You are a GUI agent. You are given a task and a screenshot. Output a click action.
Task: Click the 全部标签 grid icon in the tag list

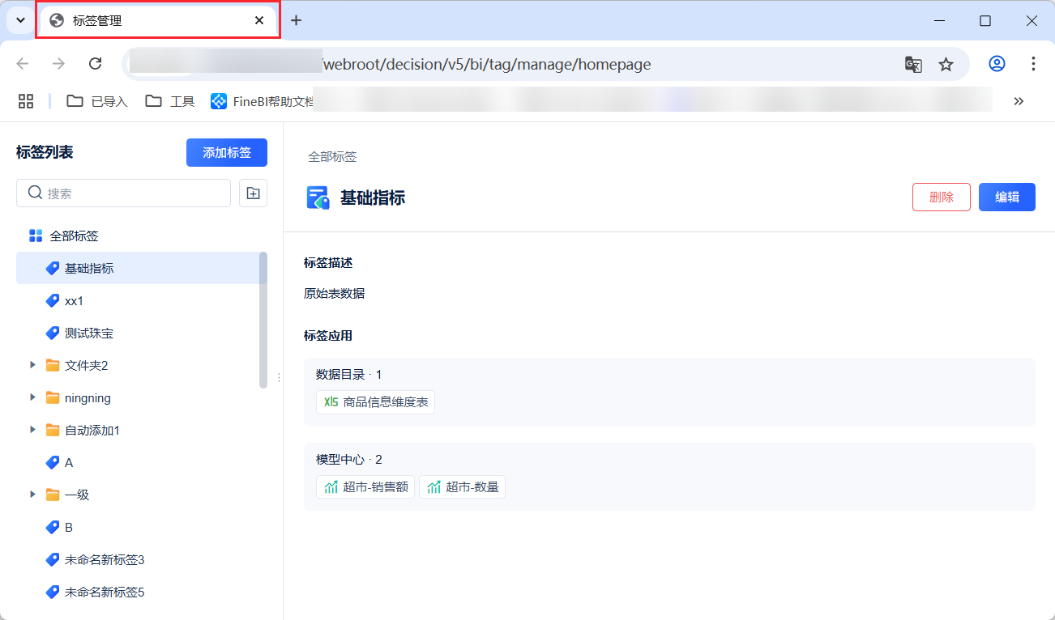click(x=36, y=236)
